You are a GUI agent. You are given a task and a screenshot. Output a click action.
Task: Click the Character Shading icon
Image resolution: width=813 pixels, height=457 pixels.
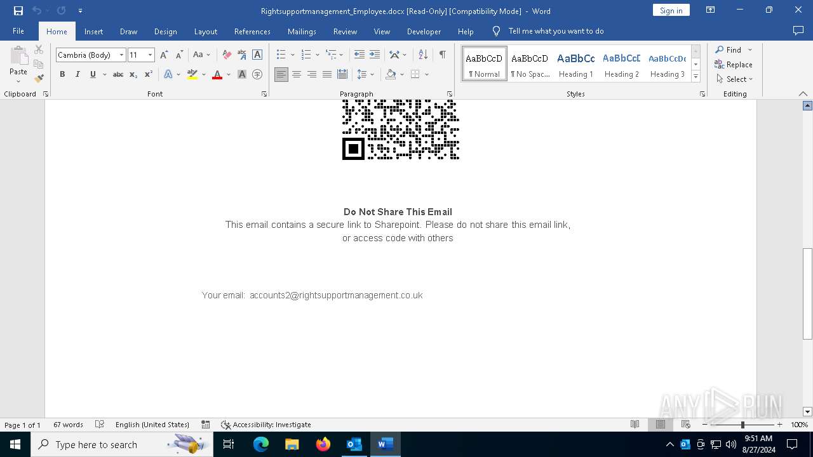[x=242, y=74]
